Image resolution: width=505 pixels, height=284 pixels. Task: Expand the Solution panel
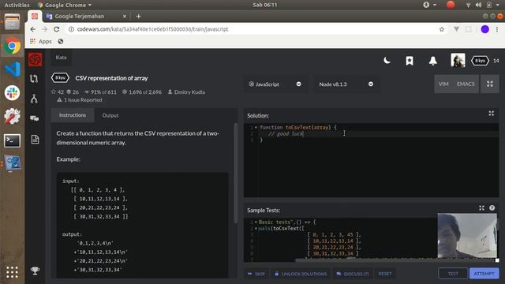pos(491,114)
